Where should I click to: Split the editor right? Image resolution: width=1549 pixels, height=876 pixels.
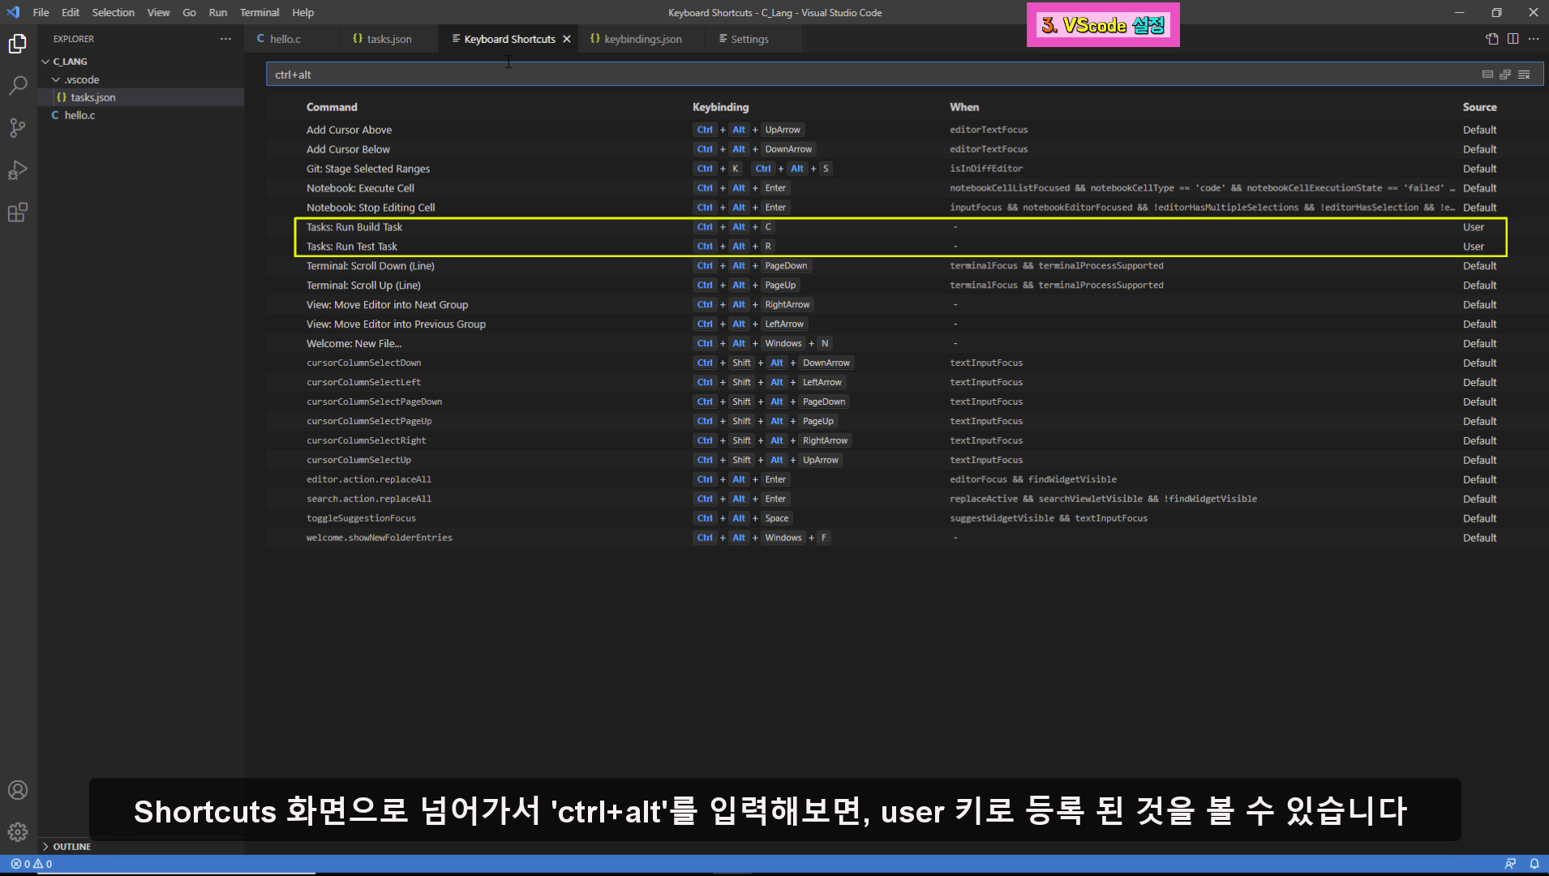pos(1513,39)
